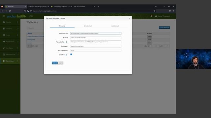This screenshot has width=211, height=118.
Task: Close the Edit dialog with X
Action: (130, 18)
